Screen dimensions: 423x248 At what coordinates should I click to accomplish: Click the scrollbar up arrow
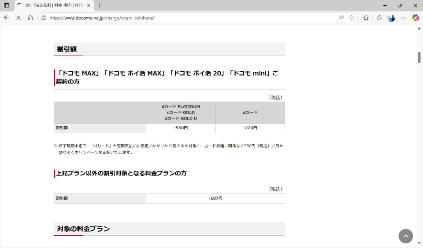[419, 28]
